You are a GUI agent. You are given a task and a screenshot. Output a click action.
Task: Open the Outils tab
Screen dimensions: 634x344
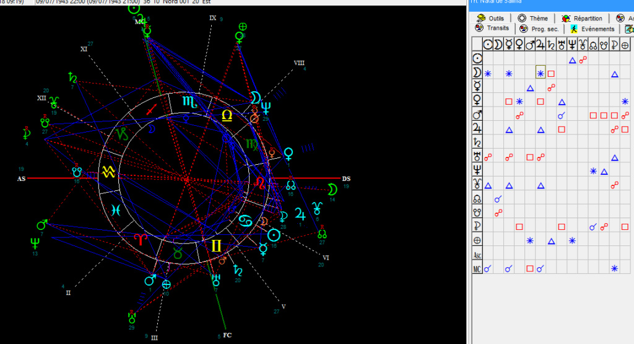(x=490, y=18)
